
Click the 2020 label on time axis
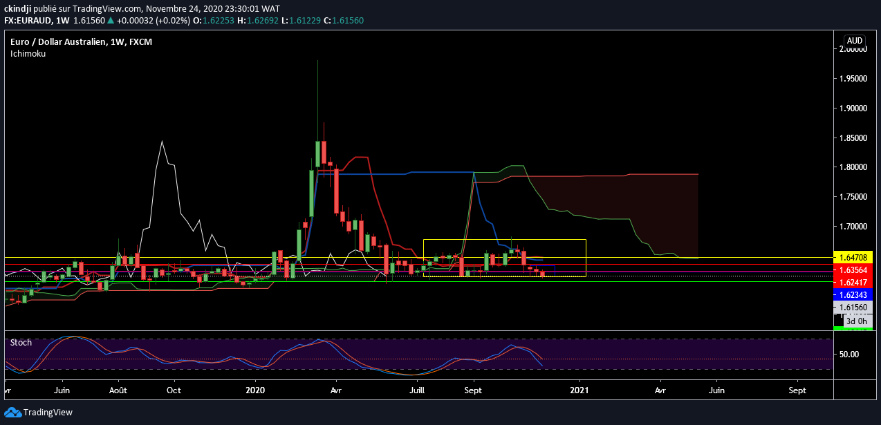coord(255,390)
